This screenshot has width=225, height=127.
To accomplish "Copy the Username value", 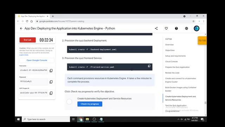I will point(51,71).
